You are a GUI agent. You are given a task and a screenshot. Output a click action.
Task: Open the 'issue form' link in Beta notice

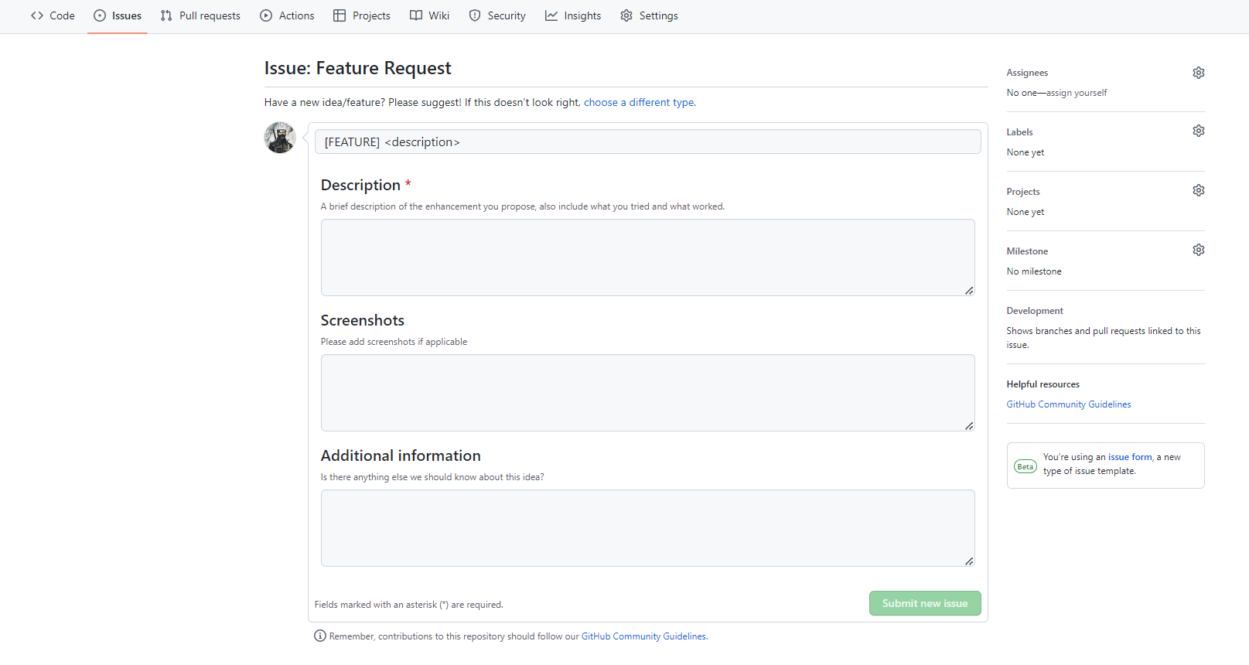click(x=1130, y=457)
